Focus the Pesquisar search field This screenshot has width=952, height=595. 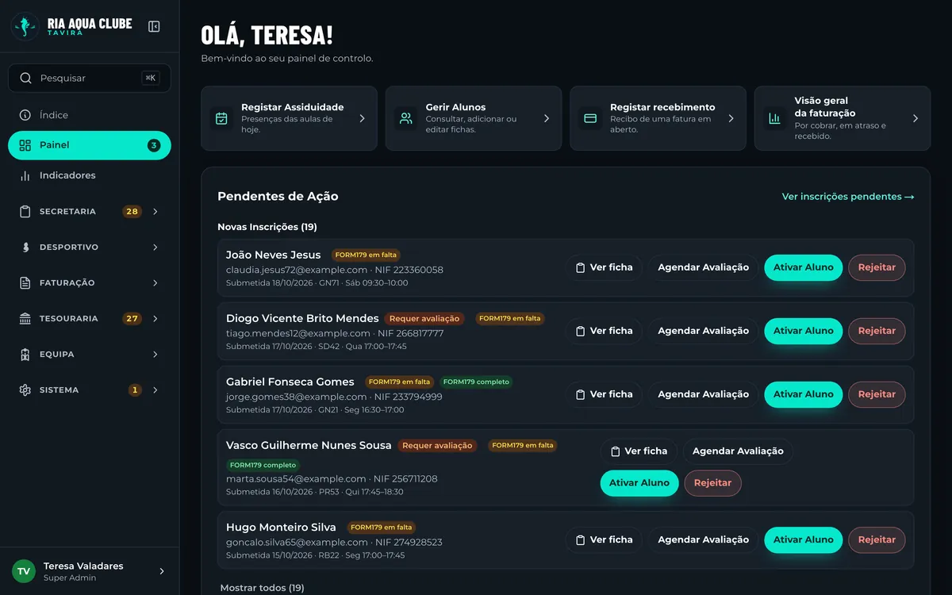point(90,78)
